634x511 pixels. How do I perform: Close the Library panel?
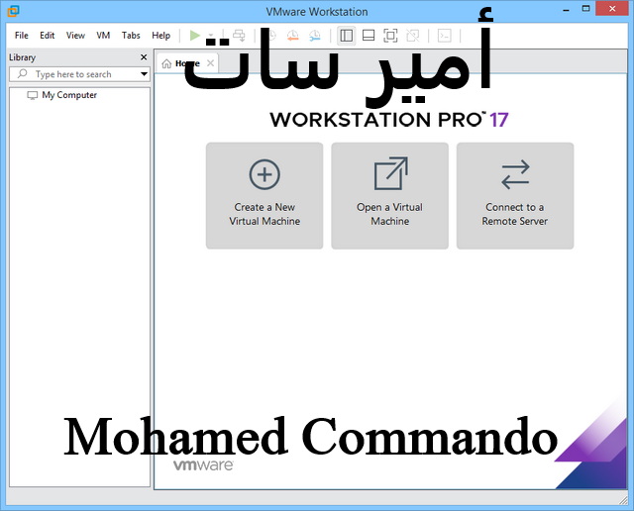click(144, 57)
